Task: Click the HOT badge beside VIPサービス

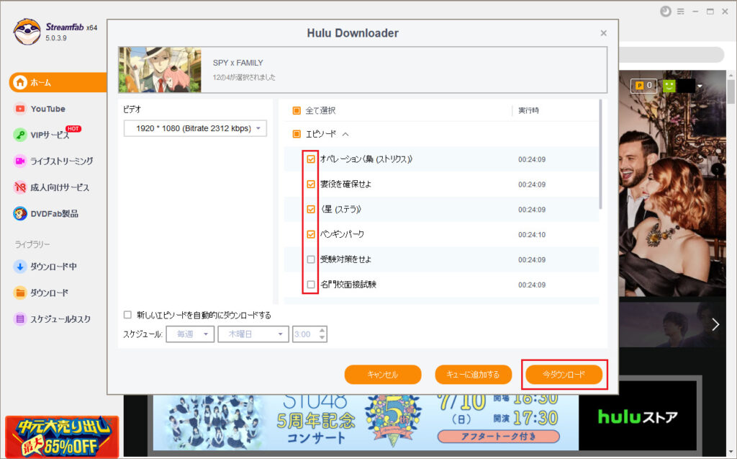Action: 73,128
